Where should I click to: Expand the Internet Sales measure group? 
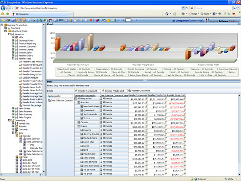point(13,53)
